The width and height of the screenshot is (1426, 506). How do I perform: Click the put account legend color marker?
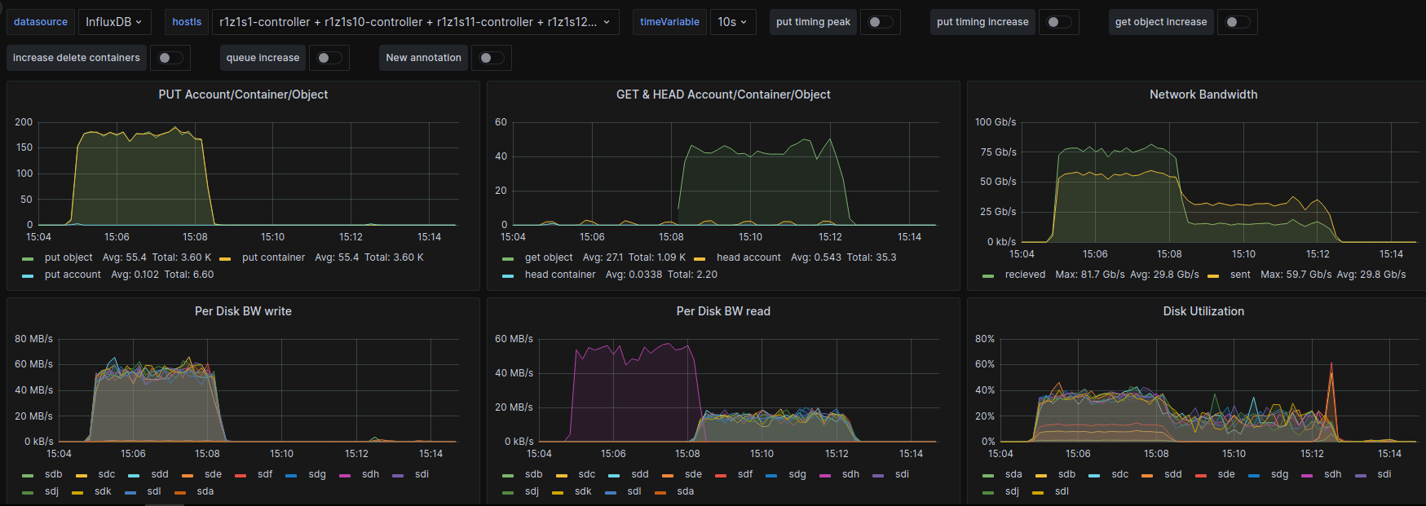[x=29, y=275]
